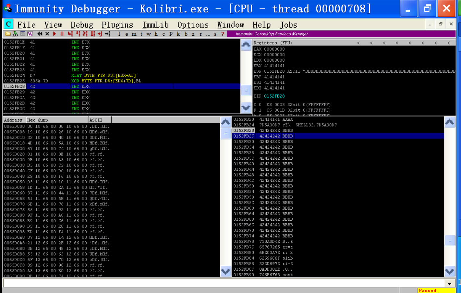Click the ASCII column header in dump
Image resolution: width=461 pixels, height=293 pixels.
coord(100,120)
